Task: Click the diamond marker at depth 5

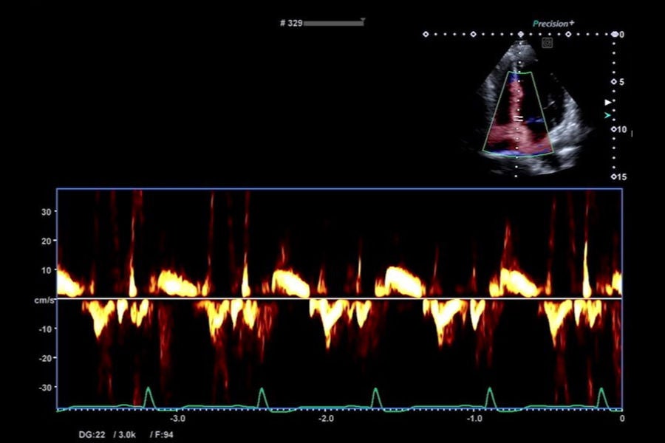Action: [x=614, y=82]
